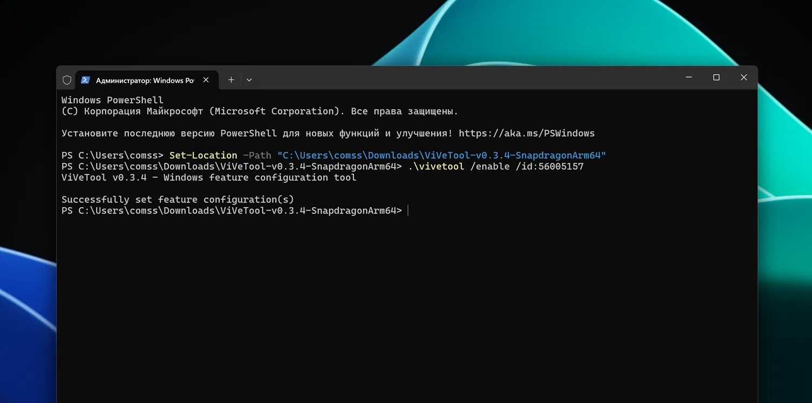The image size is (812, 403).
Task: Click the /id:56005157 argument text
Action: click(x=549, y=167)
